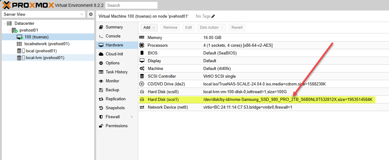Collapse the pvehost01 node
The width and height of the screenshot is (389, 160).
(x=10, y=30)
